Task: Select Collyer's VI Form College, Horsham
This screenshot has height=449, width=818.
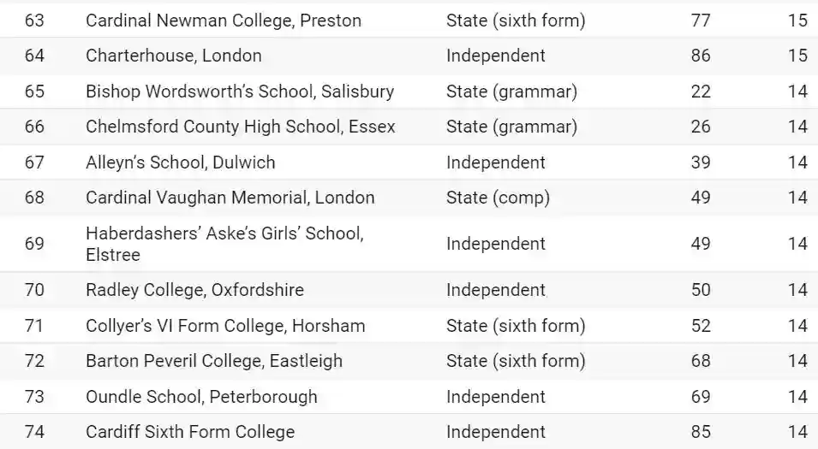Action: tap(225, 326)
